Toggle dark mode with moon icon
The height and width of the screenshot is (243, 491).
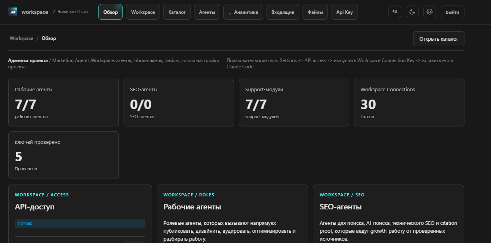tap(412, 12)
